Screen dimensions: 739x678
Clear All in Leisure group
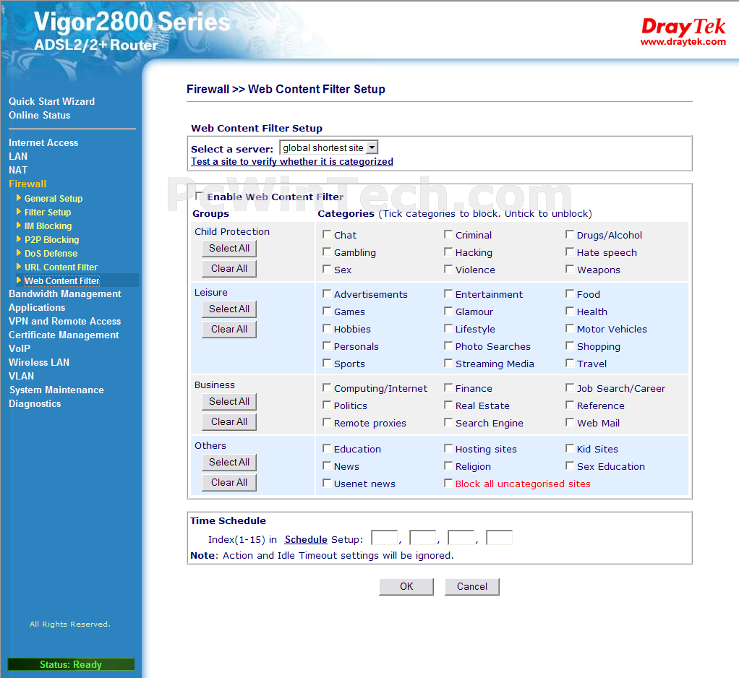[x=229, y=330]
